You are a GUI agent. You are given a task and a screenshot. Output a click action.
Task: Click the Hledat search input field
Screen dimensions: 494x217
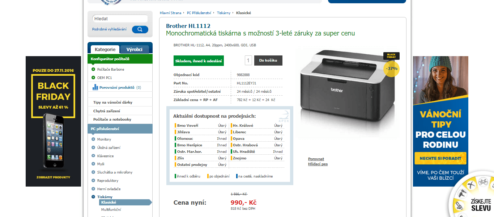click(x=120, y=18)
